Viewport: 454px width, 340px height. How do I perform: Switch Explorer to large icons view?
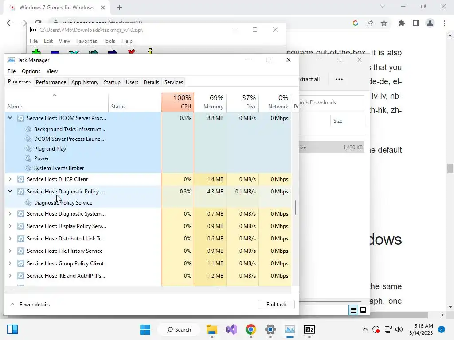[x=363, y=310]
